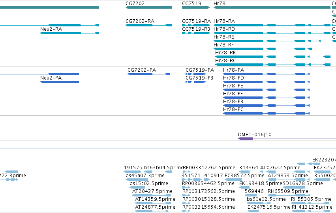The image size is (336, 213).
Task: Click the AT29853.5prime EST label
Action: [288, 176]
